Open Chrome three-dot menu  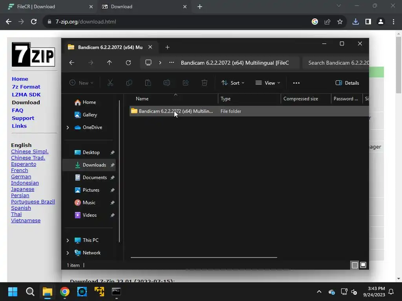(393, 22)
